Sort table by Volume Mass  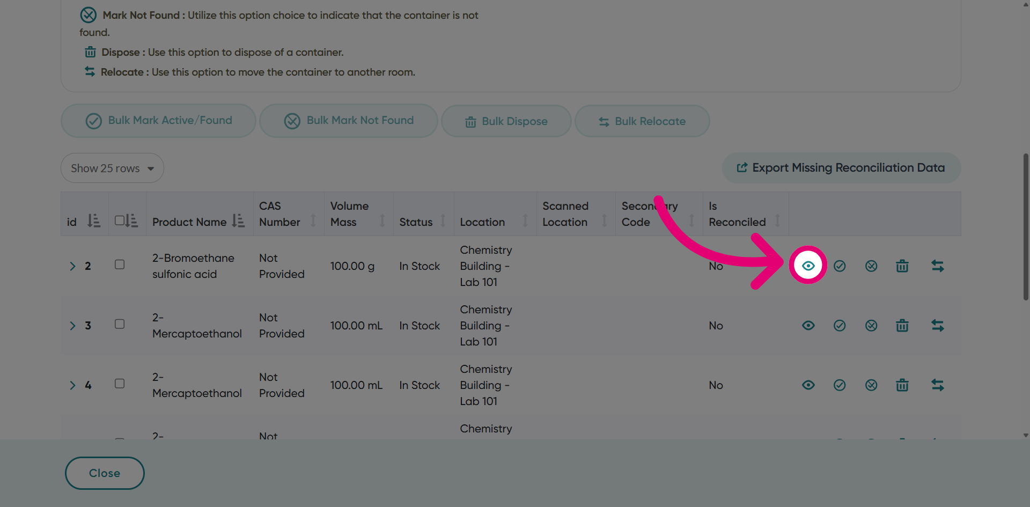(x=382, y=221)
